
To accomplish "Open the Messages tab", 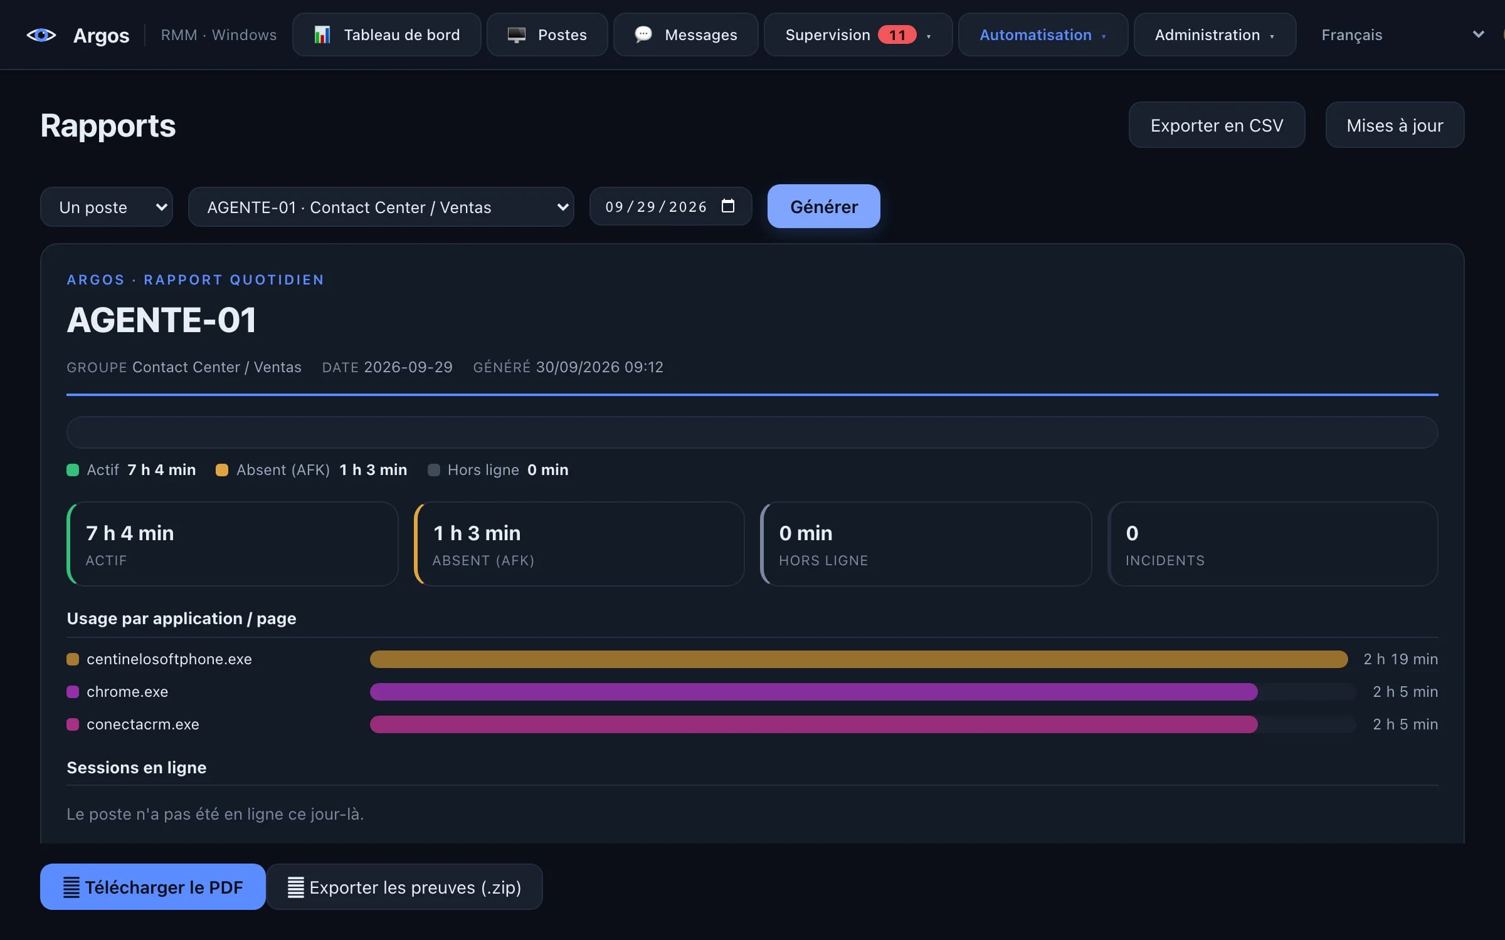I will point(686,35).
